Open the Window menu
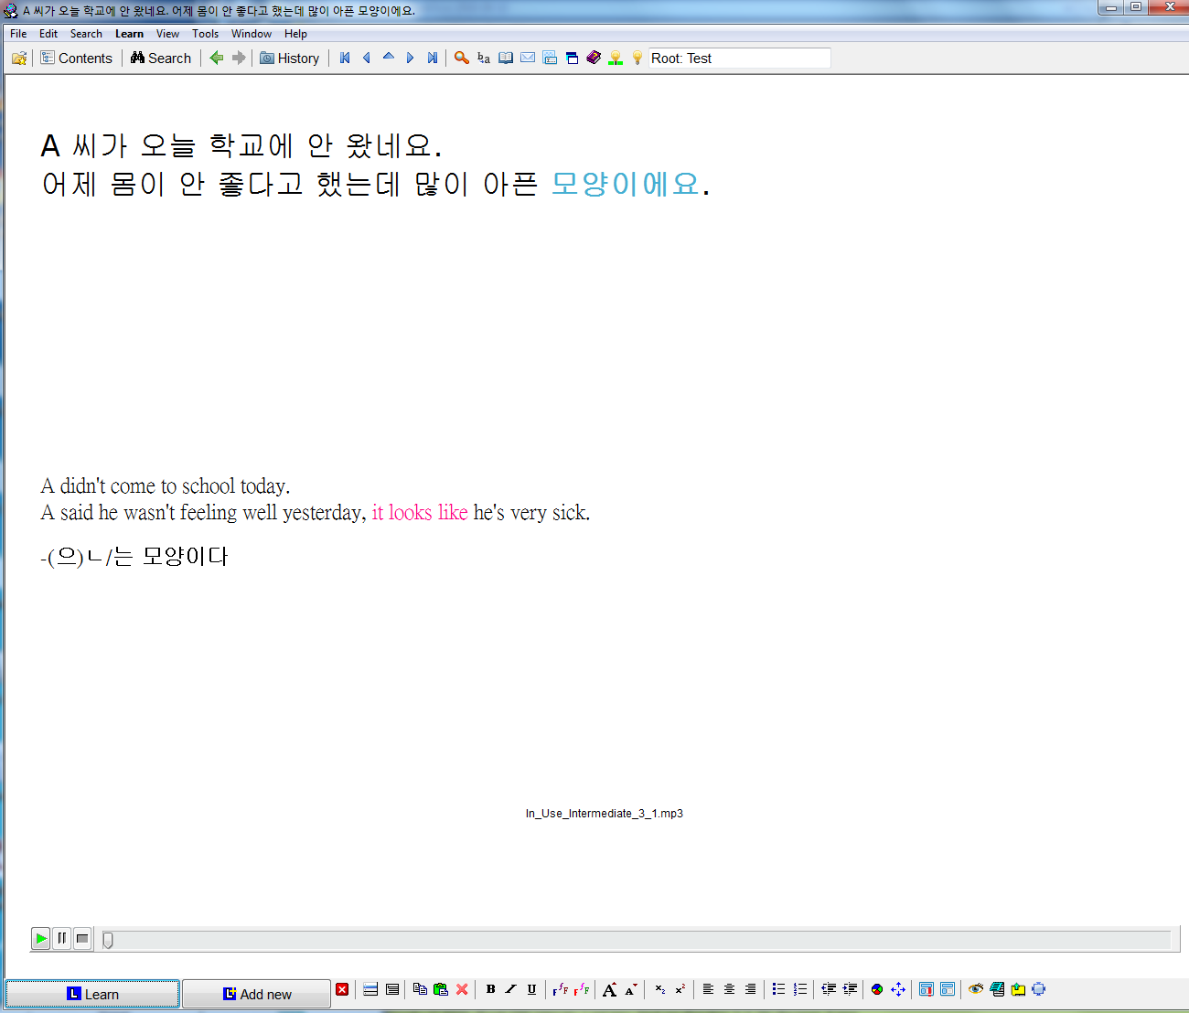Image resolution: width=1189 pixels, height=1013 pixels. [251, 34]
